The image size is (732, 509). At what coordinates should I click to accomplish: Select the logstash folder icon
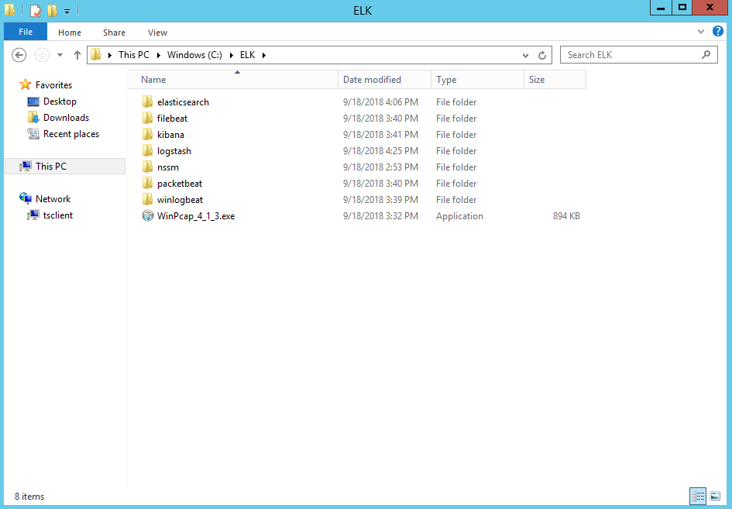pos(147,151)
